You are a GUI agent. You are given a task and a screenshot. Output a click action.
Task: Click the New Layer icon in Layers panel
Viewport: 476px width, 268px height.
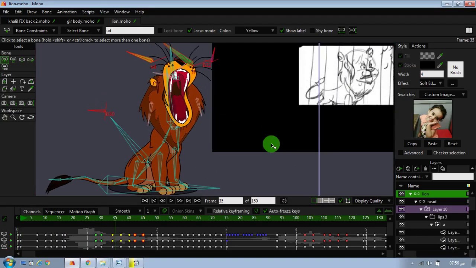(399, 169)
